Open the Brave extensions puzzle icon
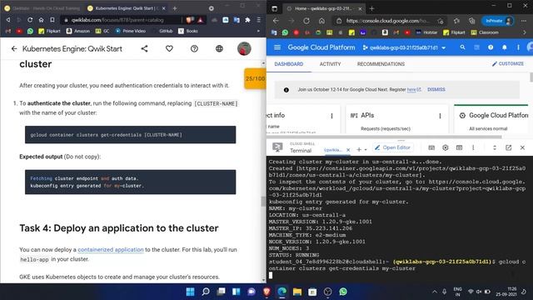Screen dimensions: 533x300 click(x=248, y=20)
